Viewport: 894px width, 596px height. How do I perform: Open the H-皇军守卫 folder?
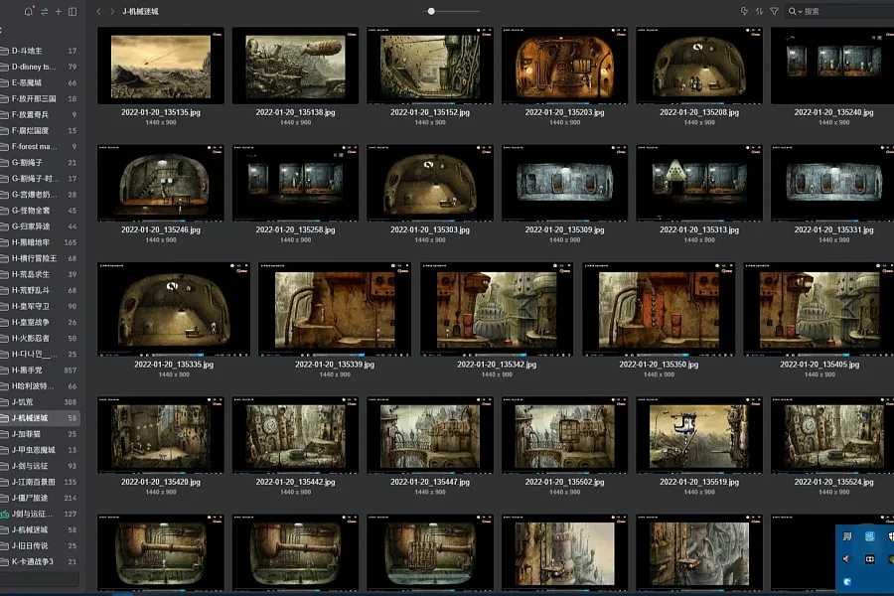40,306
